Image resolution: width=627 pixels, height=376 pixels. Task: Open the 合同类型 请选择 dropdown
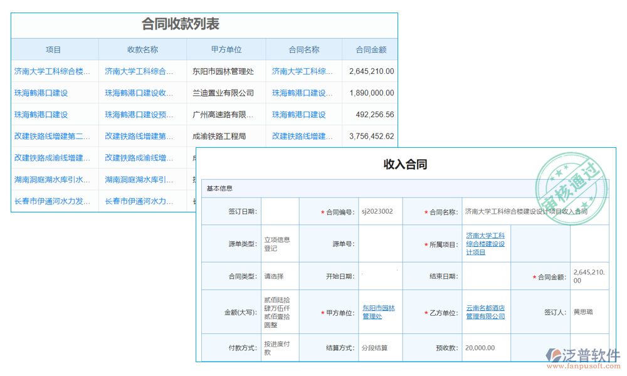pyautogui.click(x=278, y=276)
